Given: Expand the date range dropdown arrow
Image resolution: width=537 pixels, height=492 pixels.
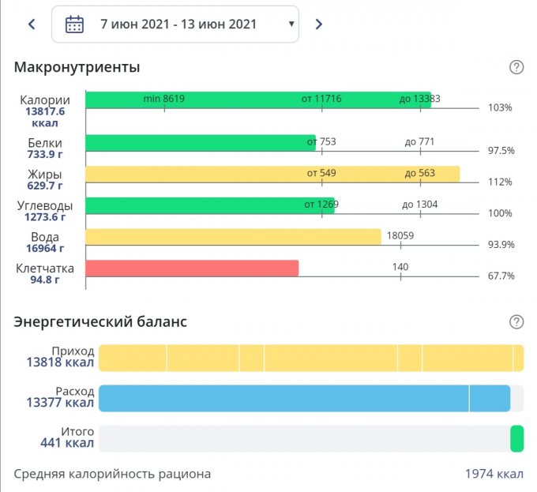Looking at the screenshot, I should tap(291, 24).
